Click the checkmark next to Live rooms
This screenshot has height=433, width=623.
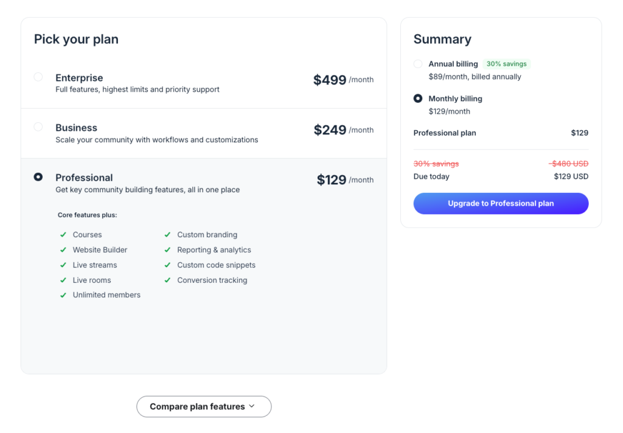tap(63, 280)
